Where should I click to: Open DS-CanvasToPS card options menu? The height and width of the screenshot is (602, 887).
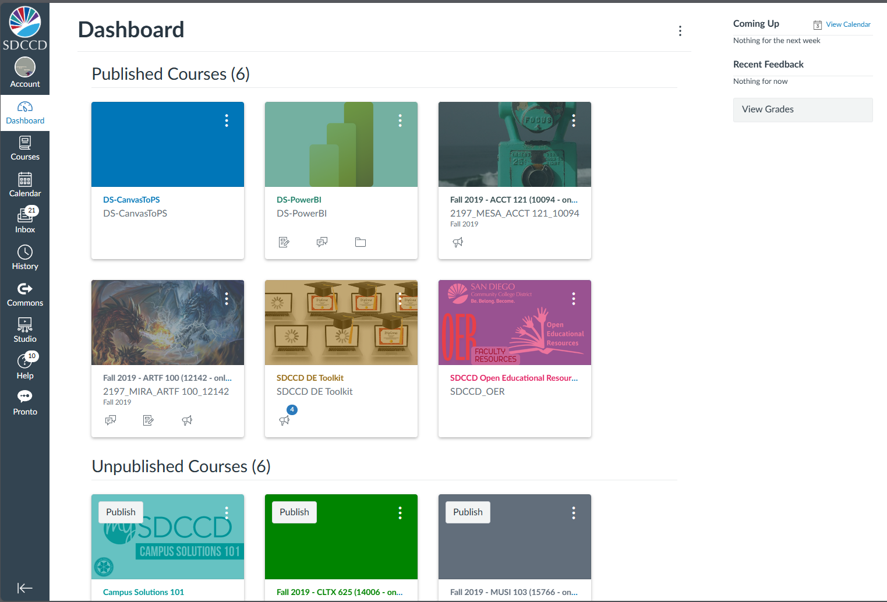pyautogui.click(x=227, y=121)
